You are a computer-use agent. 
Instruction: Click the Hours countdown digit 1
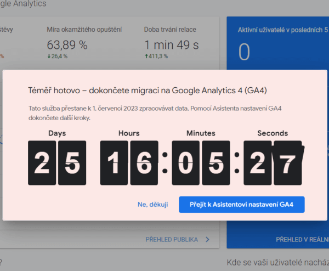coord(114,162)
